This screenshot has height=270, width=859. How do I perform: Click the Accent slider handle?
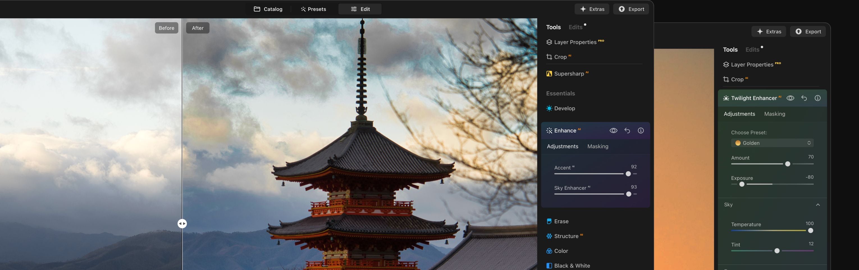pos(628,174)
